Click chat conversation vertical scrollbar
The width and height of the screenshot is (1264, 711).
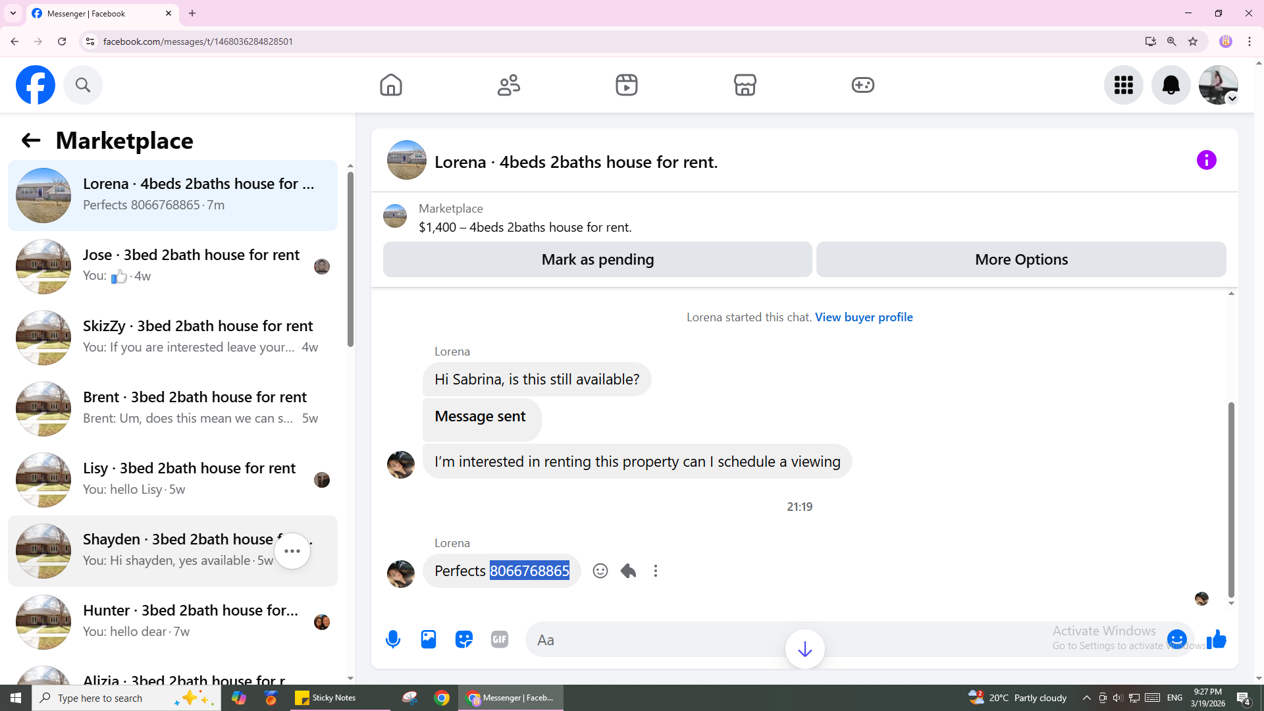tap(1230, 500)
